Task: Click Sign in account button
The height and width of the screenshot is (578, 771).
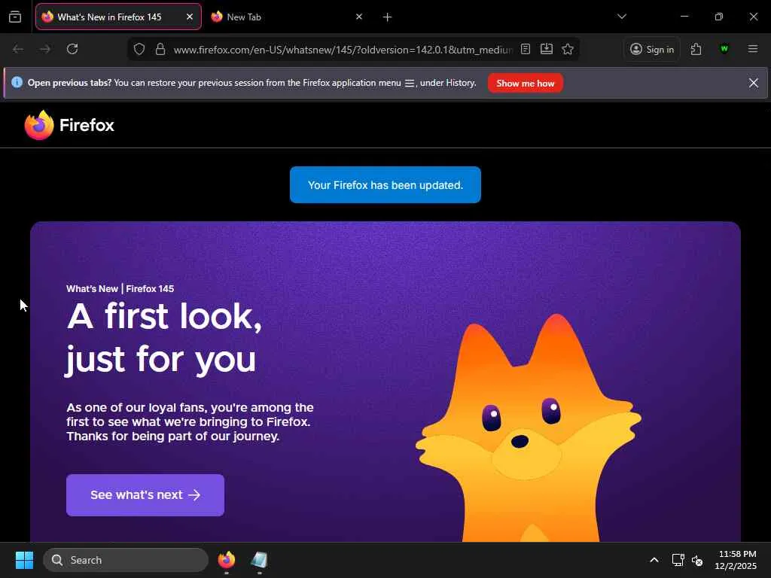Action: click(652, 49)
